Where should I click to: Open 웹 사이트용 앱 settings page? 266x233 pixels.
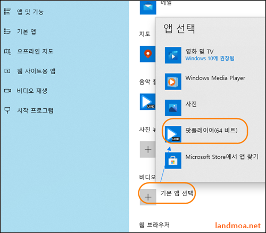click(x=36, y=71)
